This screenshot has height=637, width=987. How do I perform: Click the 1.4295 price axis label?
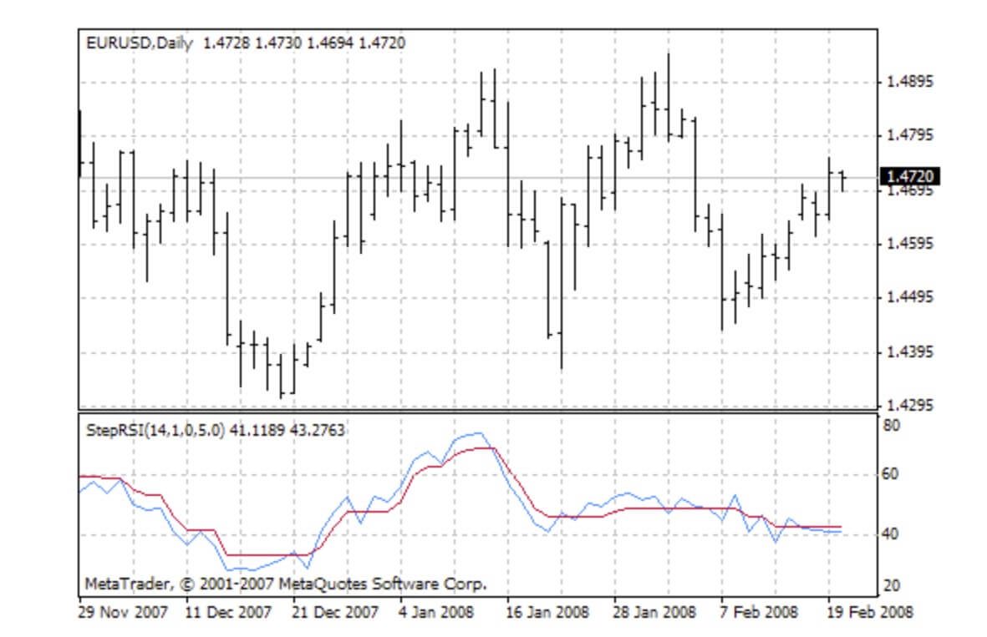coord(909,406)
